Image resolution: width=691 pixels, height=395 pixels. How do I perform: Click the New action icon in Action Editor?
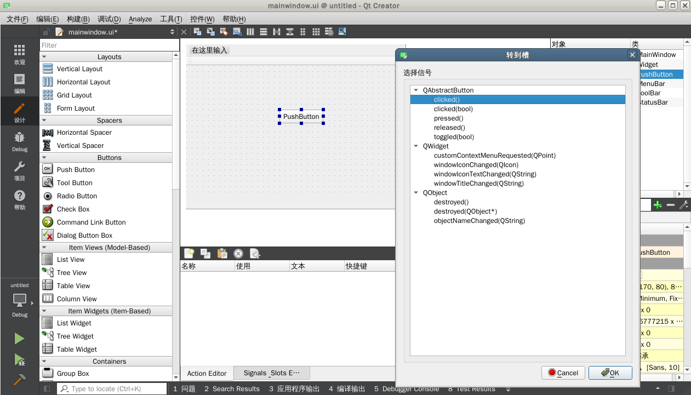pyautogui.click(x=189, y=253)
